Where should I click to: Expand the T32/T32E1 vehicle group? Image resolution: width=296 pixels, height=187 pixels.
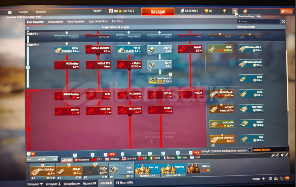[x=129, y=37]
